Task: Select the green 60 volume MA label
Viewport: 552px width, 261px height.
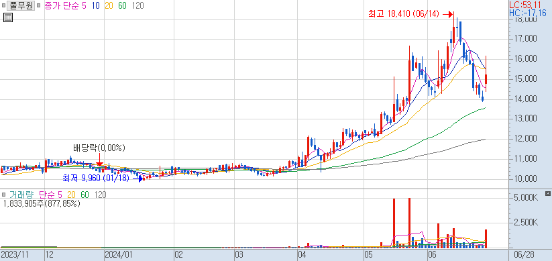Action: click(x=85, y=195)
